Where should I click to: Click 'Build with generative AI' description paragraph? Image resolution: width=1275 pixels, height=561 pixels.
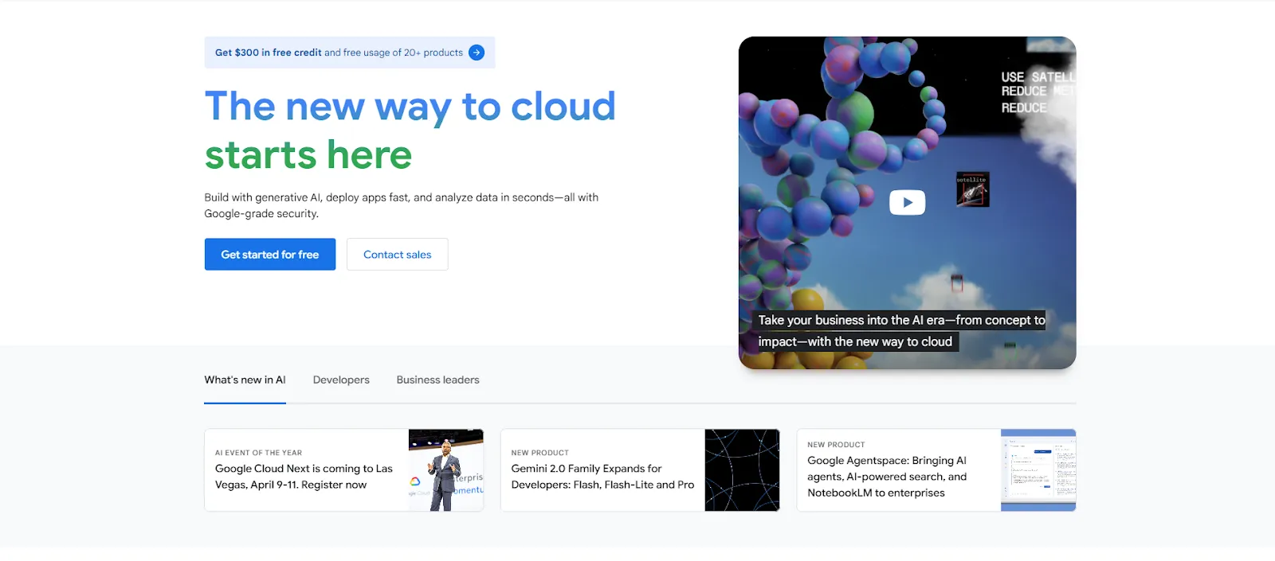click(x=402, y=205)
